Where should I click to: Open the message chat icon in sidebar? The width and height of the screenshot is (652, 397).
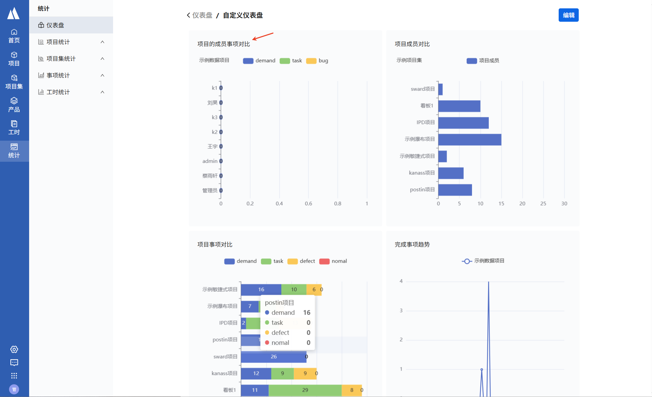tap(14, 363)
